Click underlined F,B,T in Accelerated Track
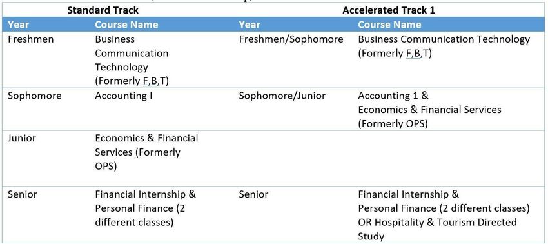Image resolution: width=548 pixels, height=244 pixels. [413, 53]
